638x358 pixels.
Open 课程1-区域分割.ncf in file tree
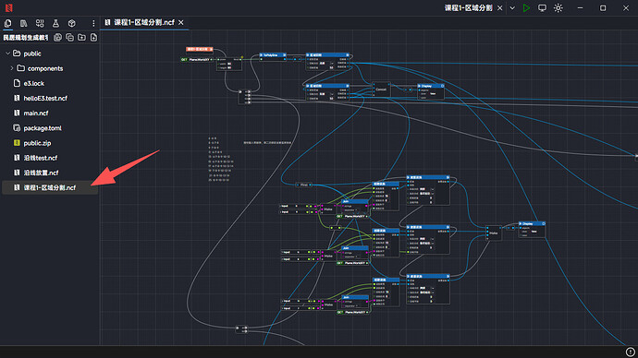click(x=50, y=187)
